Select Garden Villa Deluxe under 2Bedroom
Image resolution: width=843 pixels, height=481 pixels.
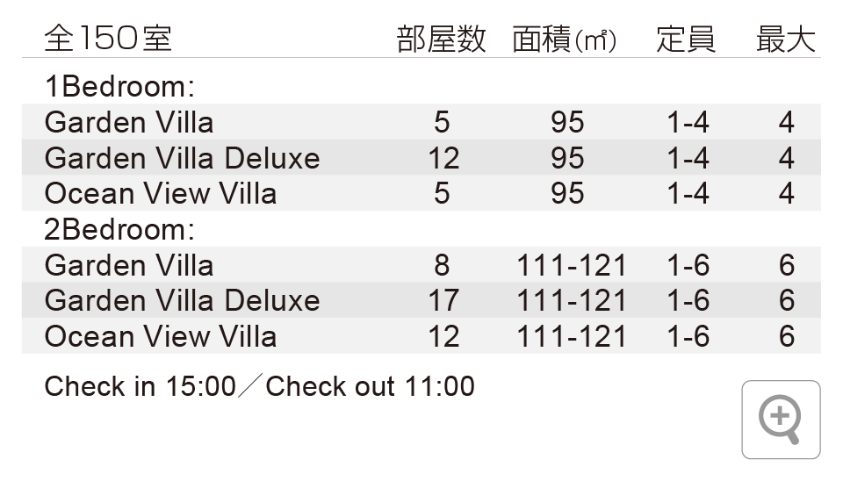coord(182,300)
